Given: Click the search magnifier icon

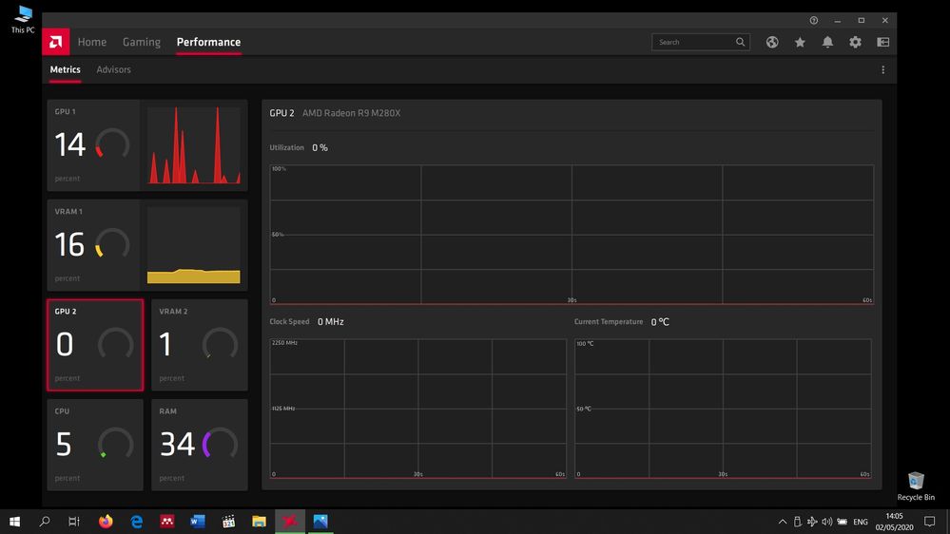Looking at the screenshot, I should click(x=741, y=42).
